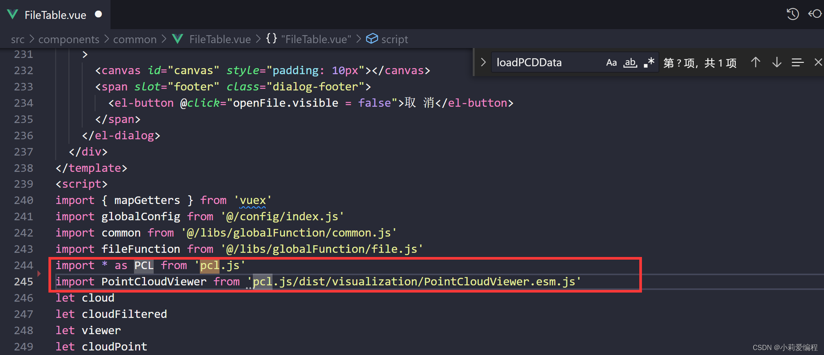Click the Vue icon on the tab
This screenshot has width=824, height=355.
click(12, 15)
